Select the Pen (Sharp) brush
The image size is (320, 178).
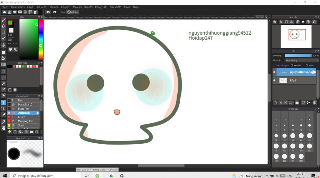23,104
